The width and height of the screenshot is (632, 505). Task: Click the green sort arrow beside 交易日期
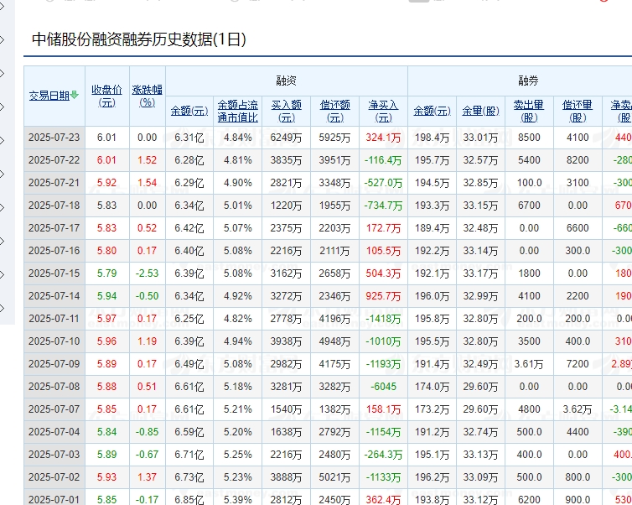click(74, 95)
